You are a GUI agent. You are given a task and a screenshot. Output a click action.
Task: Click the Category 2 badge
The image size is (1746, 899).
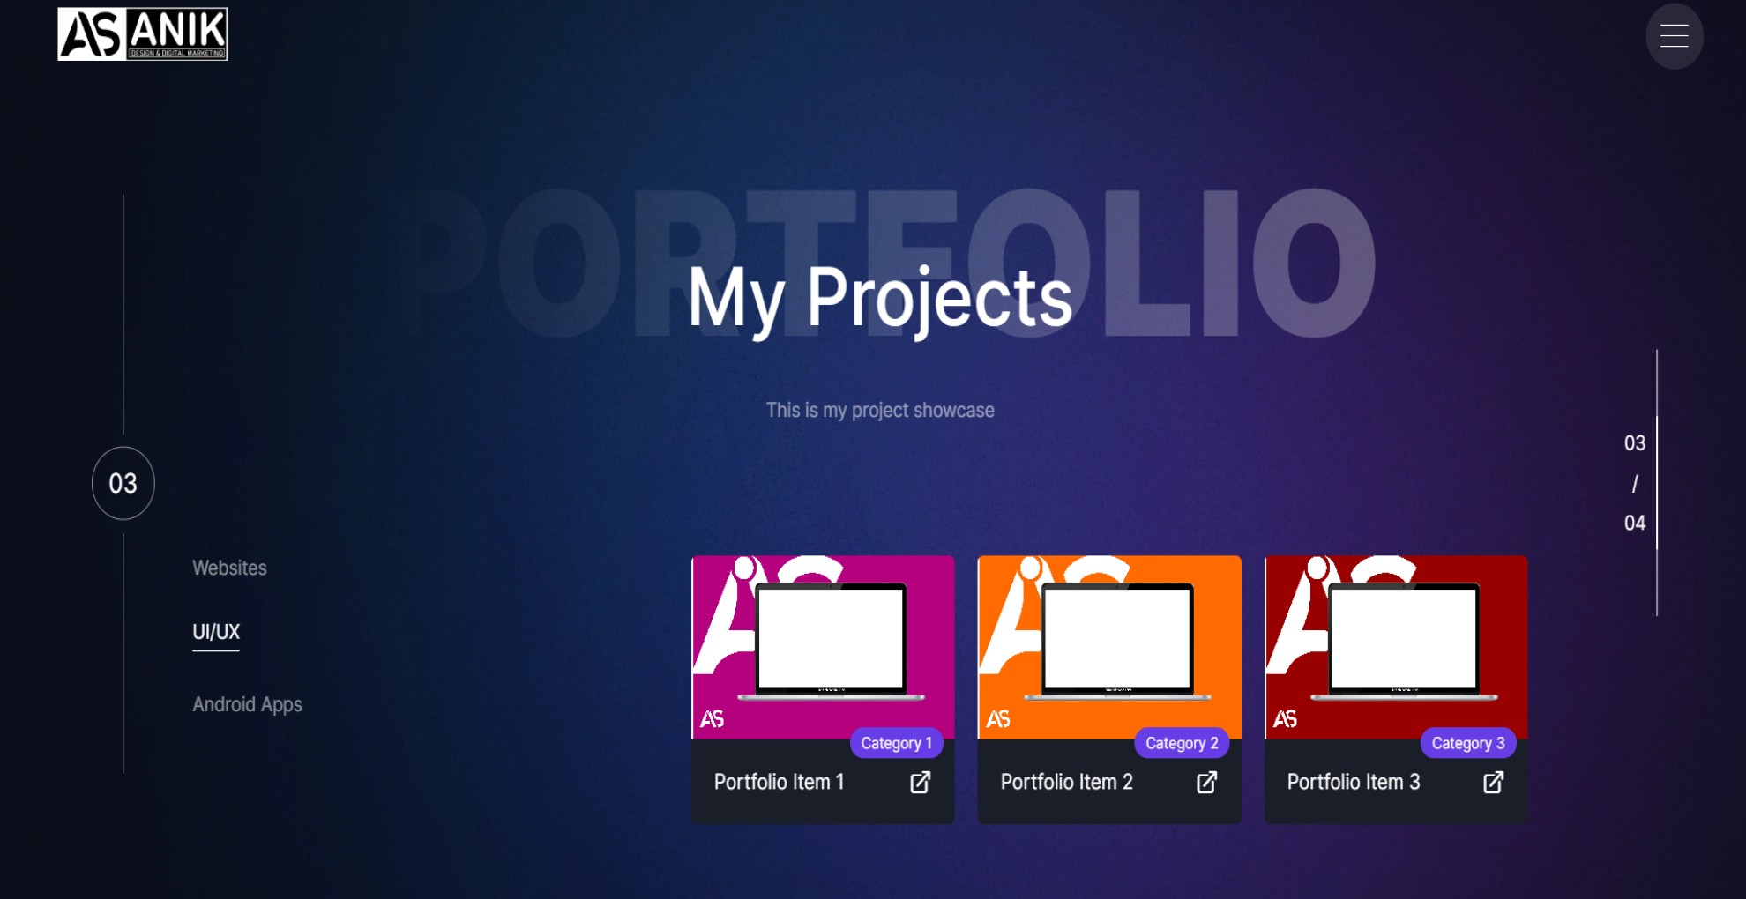(x=1182, y=743)
